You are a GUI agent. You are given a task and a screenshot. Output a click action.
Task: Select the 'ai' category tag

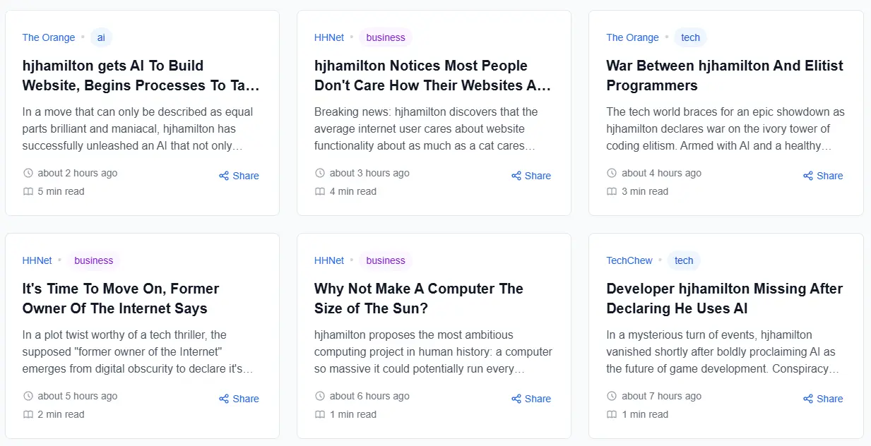tap(101, 37)
